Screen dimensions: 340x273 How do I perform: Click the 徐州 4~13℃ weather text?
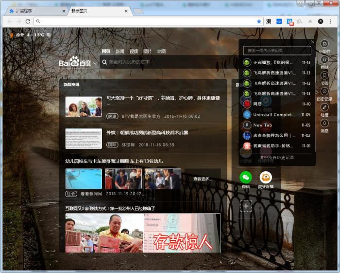[x=33, y=35]
